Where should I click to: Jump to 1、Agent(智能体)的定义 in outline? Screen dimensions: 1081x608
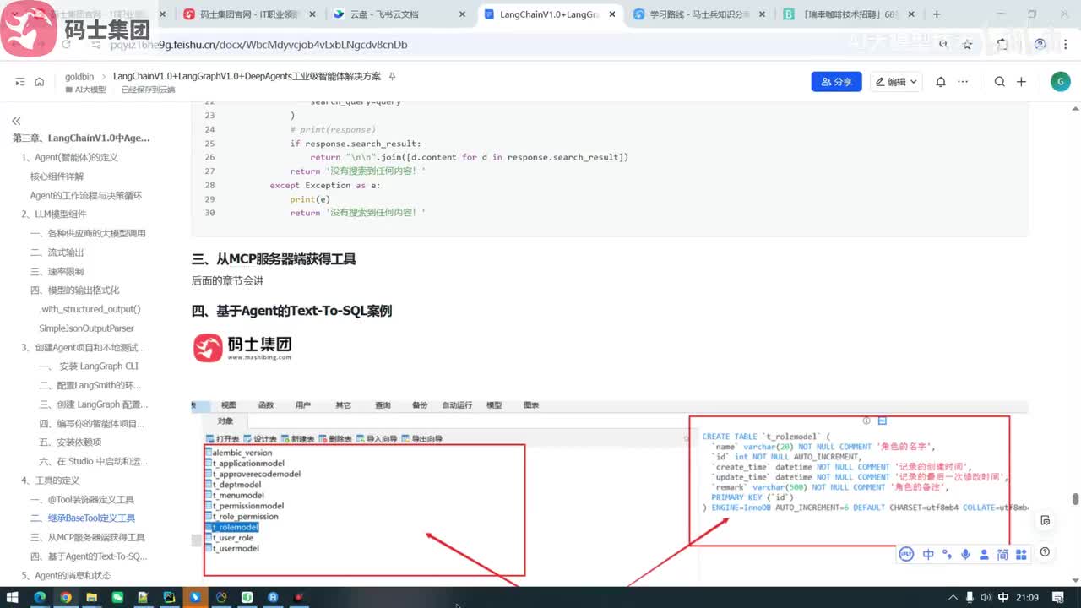click(69, 157)
